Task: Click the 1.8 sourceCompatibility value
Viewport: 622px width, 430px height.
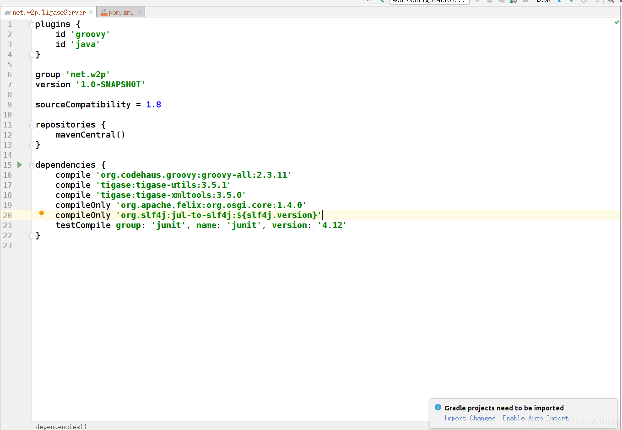Action: pyautogui.click(x=153, y=105)
